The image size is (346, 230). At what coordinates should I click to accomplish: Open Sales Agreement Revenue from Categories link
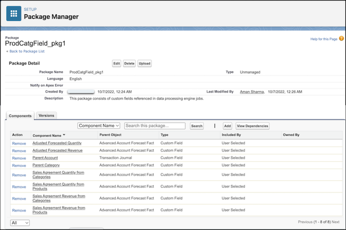click(x=59, y=198)
